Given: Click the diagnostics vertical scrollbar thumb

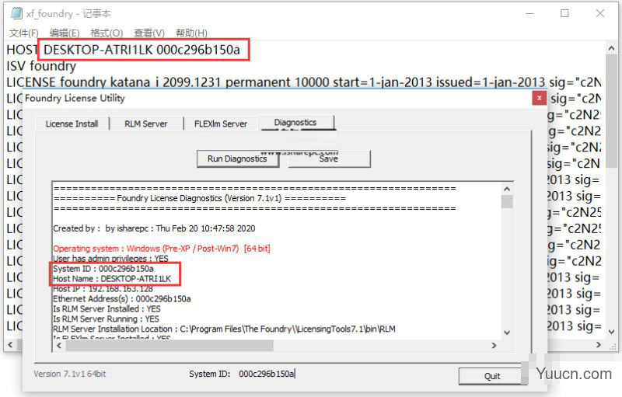Looking at the screenshot, I should [x=507, y=201].
